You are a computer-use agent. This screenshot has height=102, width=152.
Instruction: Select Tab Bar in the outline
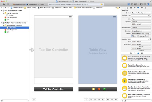click(11, 15)
